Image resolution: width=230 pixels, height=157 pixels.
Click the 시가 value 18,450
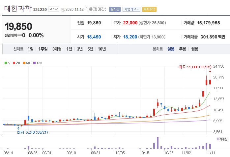coord(94,37)
